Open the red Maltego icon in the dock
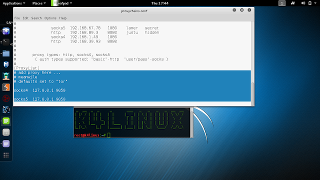The image size is (320, 180). 6,98
